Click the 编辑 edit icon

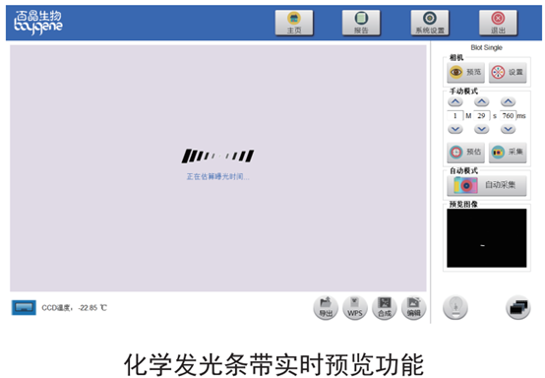coord(413,308)
